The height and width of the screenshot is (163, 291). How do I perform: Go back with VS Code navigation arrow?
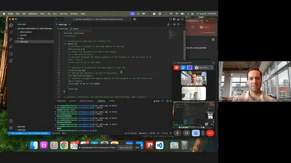coord(56,19)
